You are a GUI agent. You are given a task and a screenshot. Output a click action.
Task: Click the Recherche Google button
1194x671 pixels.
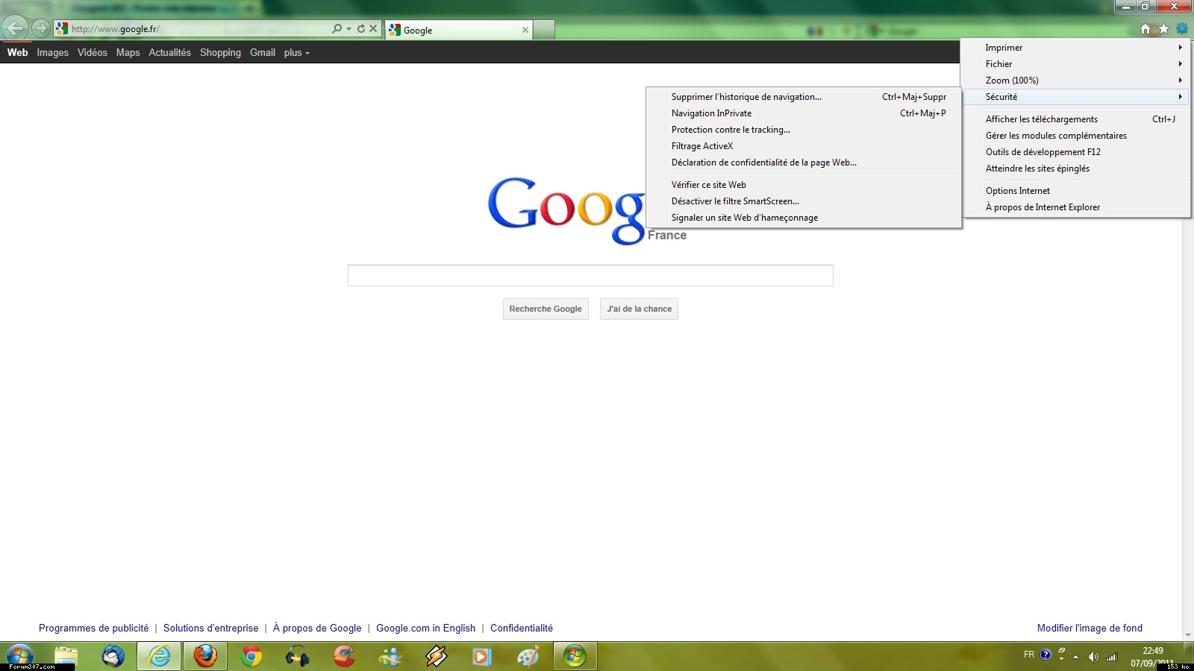546,309
